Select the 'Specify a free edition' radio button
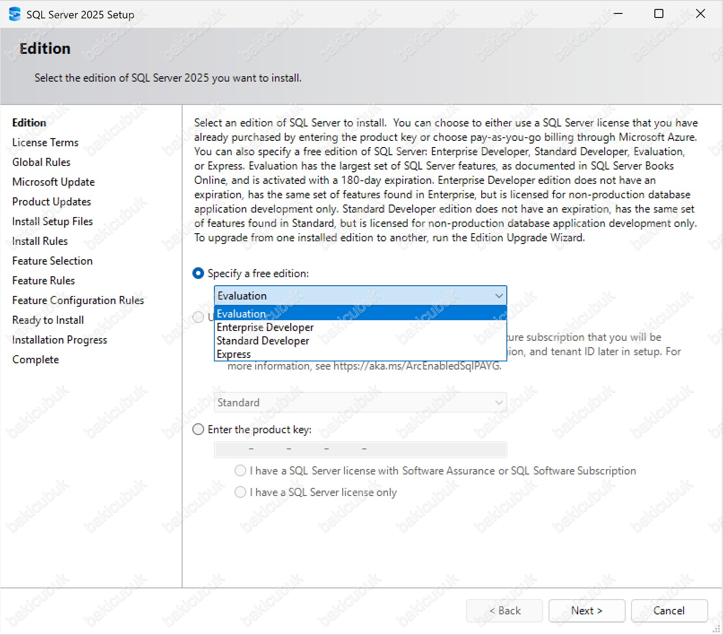 (x=198, y=273)
